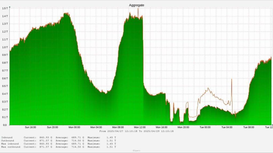
Task: Click the ESpanix watermark text
Action: pyautogui.click(x=136, y=151)
